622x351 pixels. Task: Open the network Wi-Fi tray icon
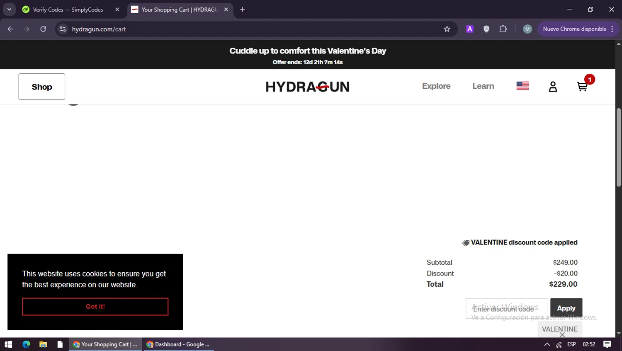click(x=559, y=344)
